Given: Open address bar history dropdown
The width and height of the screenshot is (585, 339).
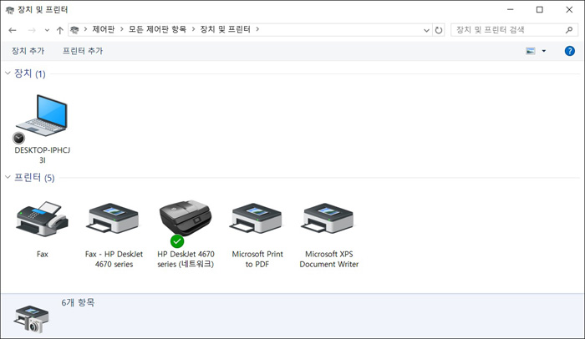Looking at the screenshot, I should pos(426,31).
